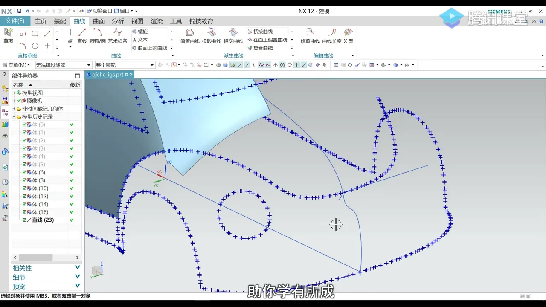This screenshot has height=307, width=546.
Task: Open the 草图 (Sketch) tool
Action: coord(9,37)
